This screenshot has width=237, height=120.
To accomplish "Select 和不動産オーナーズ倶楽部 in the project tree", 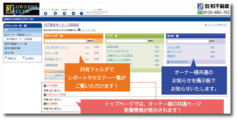I will [19, 39].
